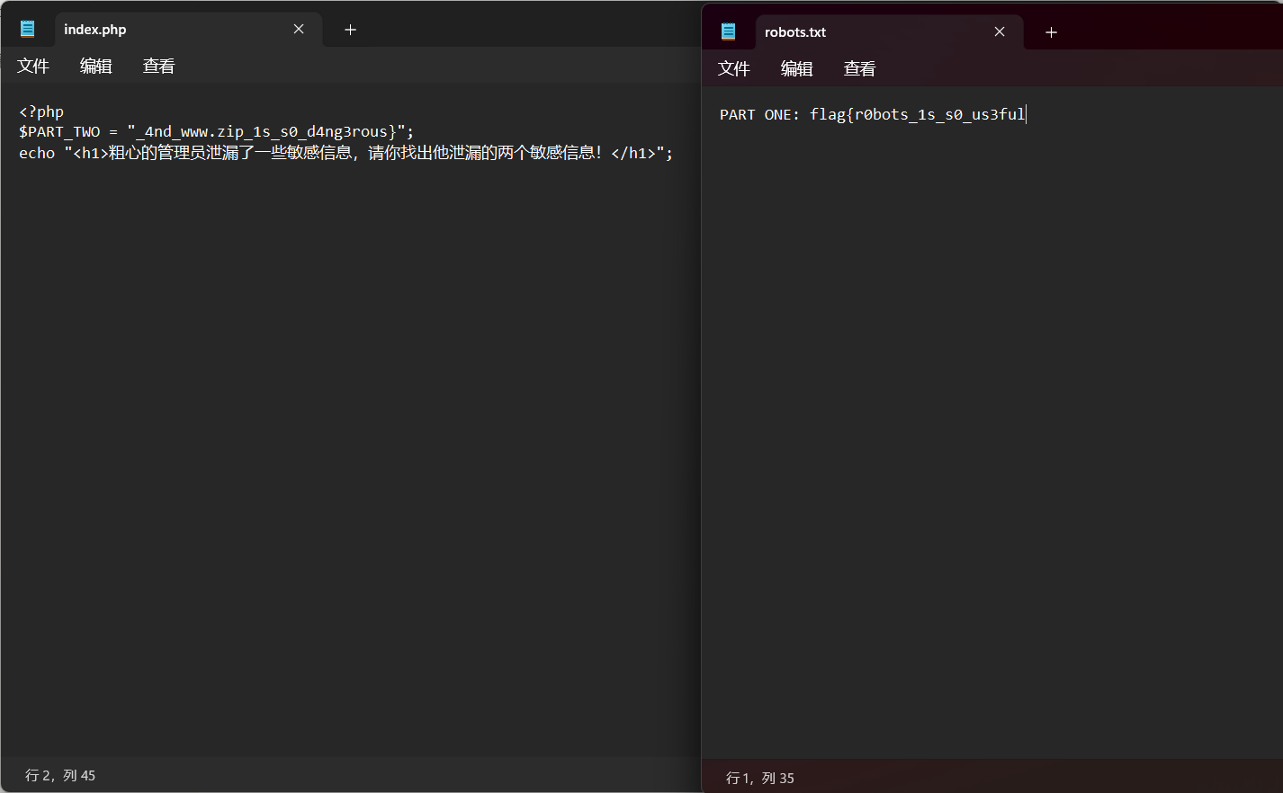The width and height of the screenshot is (1283, 793).
Task: Click the PART ONE flag text in robots.txt
Action: pos(872,114)
